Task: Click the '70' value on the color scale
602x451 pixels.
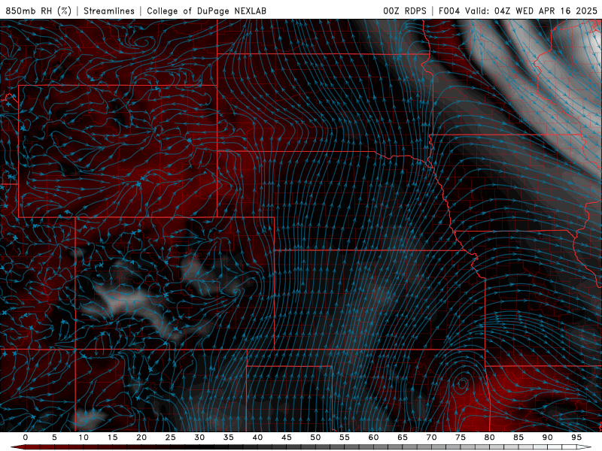Action: point(431,437)
